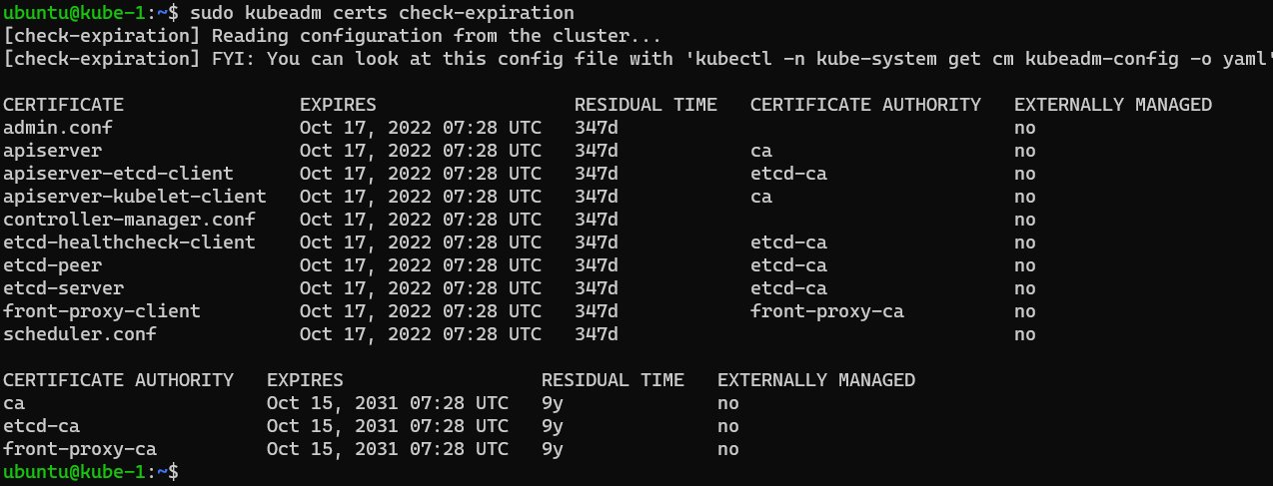This screenshot has height=486, width=1273.
Task: Click the first EXTERNALLY MANAGED column header
Action: point(1112,105)
